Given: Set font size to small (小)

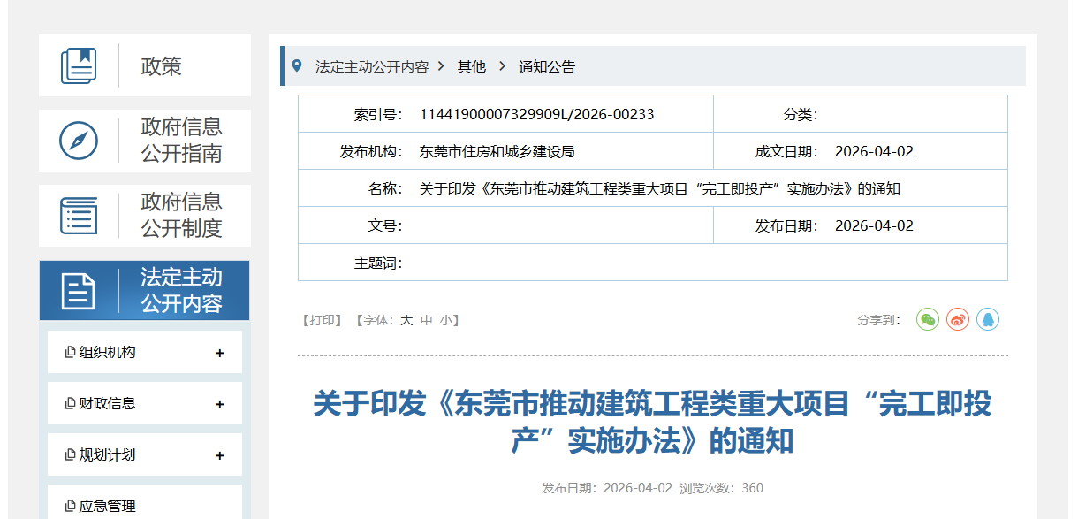Looking at the screenshot, I should click(446, 320).
